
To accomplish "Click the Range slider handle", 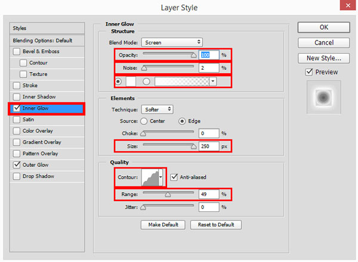I will click(168, 195).
